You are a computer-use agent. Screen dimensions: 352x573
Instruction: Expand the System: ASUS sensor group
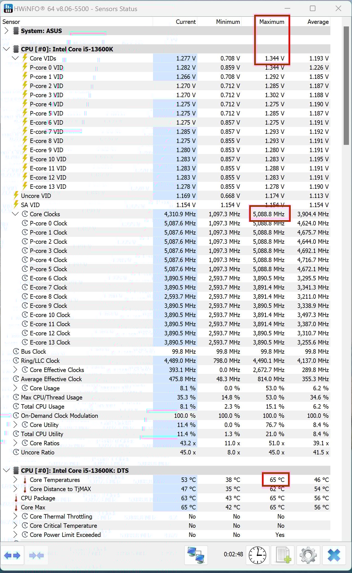(x=6, y=31)
